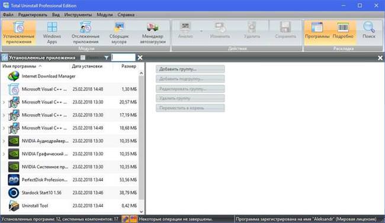Expand the 20,57 МБ Visual C++ entry
The image size is (385, 223).
(x=4, y=102)
